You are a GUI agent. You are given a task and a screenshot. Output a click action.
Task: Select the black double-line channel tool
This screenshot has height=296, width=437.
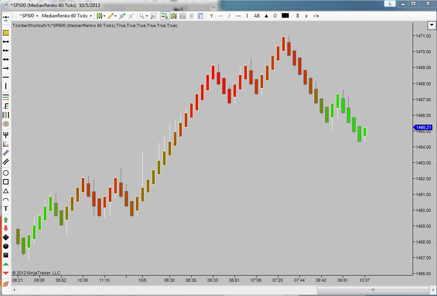point(6,162)
